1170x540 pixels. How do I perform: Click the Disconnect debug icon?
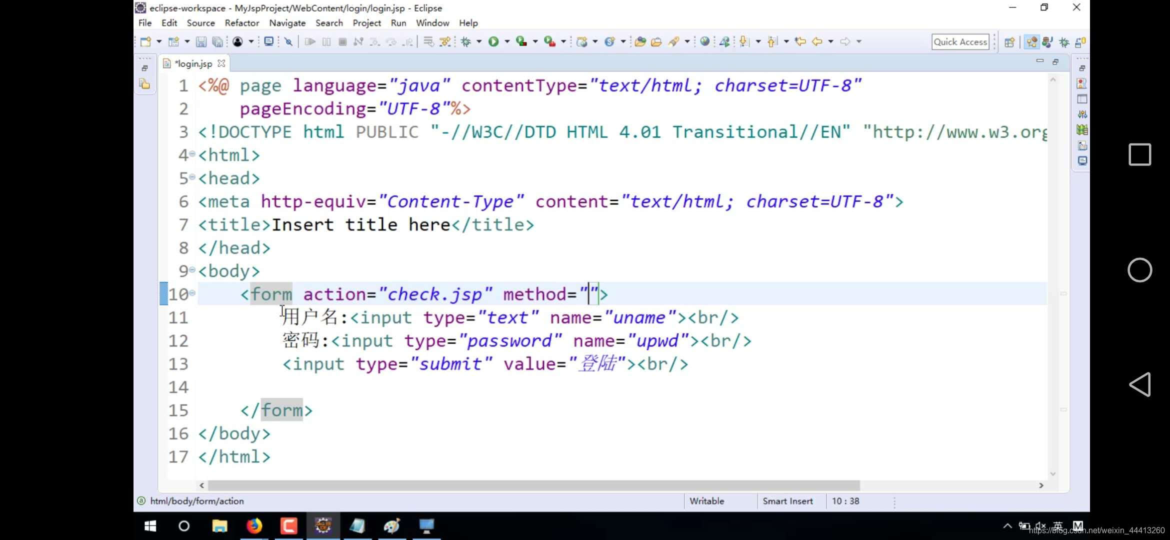pyautogui.click(x=358, y=42)
